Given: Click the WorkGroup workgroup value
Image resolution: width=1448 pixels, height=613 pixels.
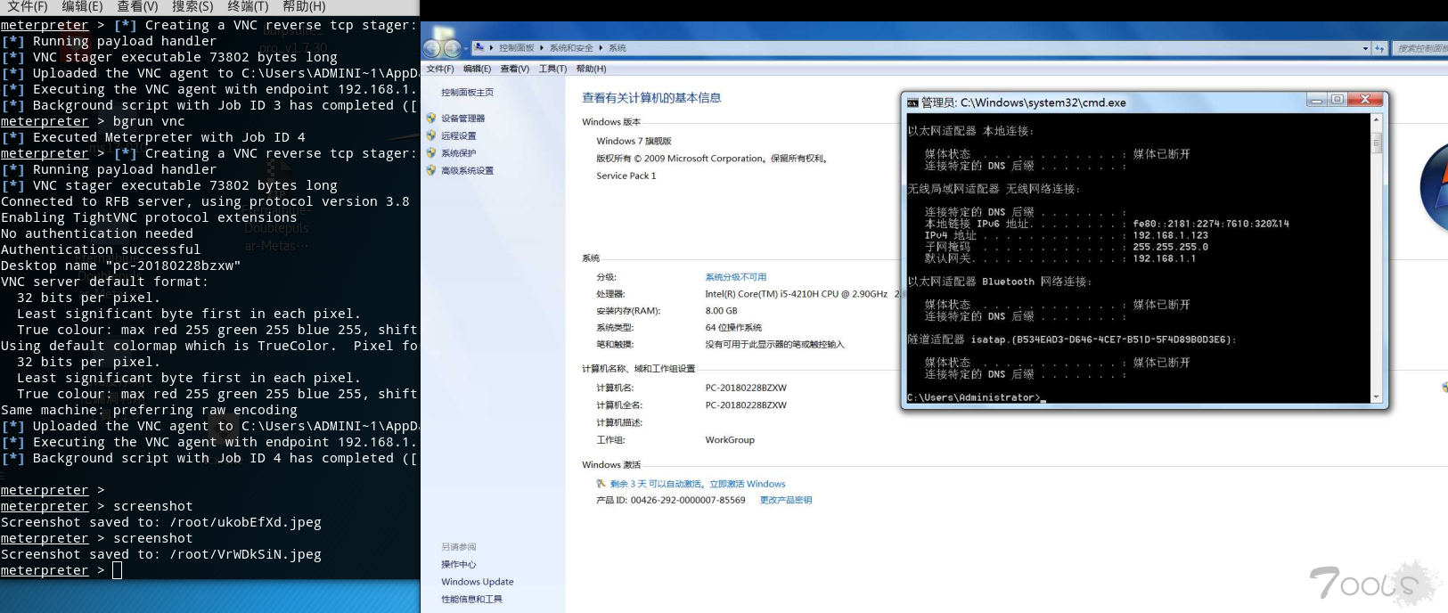Looking at the screenshot, I should 730,440.
